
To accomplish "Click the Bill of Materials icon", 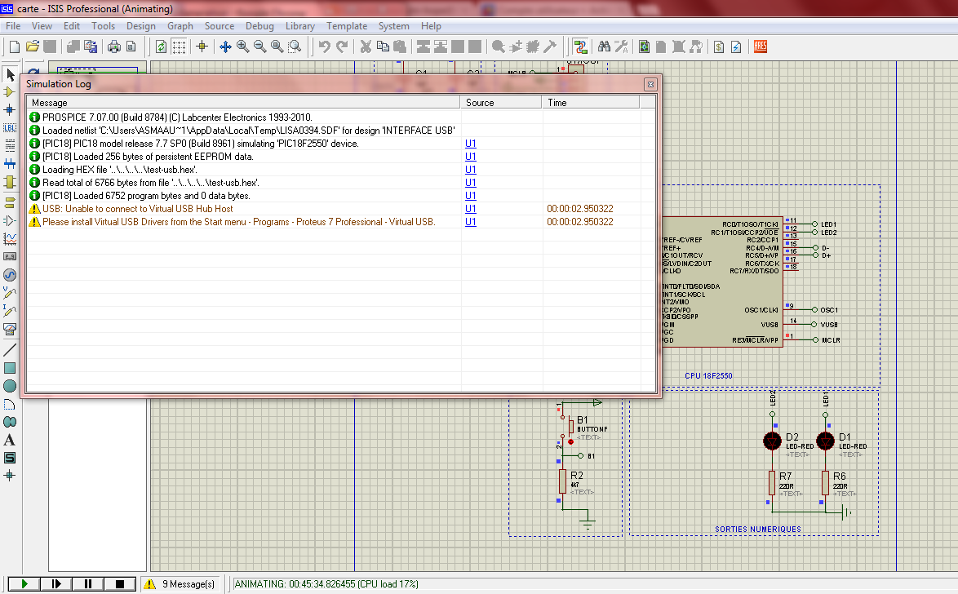I will (x=719, y=47).
